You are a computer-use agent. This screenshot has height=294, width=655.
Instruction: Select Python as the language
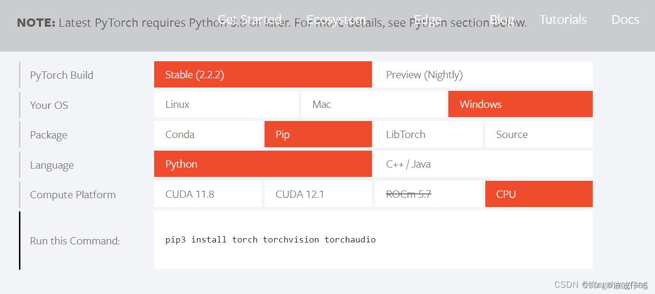click(263, 164)
